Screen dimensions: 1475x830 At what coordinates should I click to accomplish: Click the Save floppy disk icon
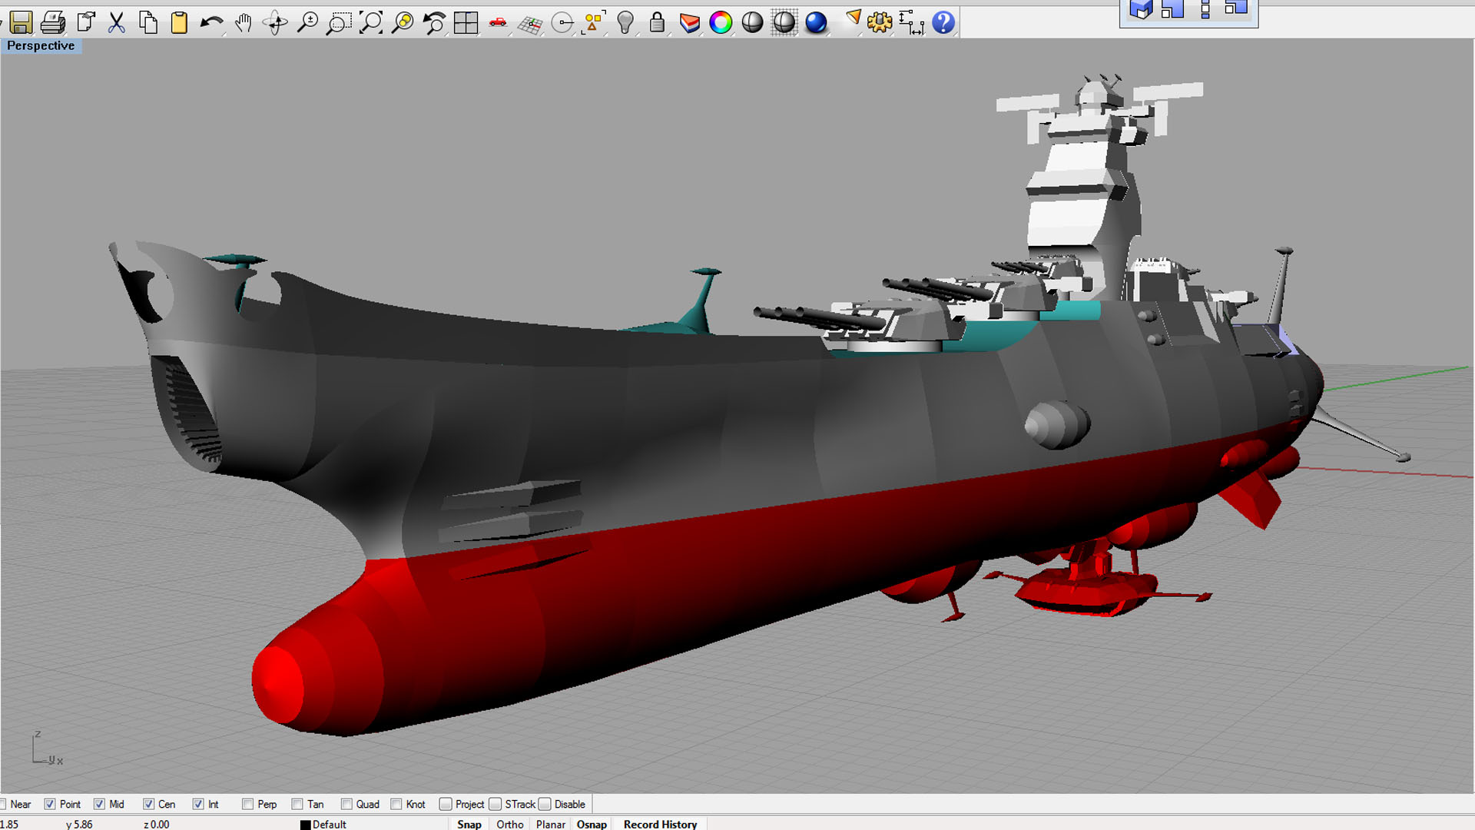tap(21, 22)
